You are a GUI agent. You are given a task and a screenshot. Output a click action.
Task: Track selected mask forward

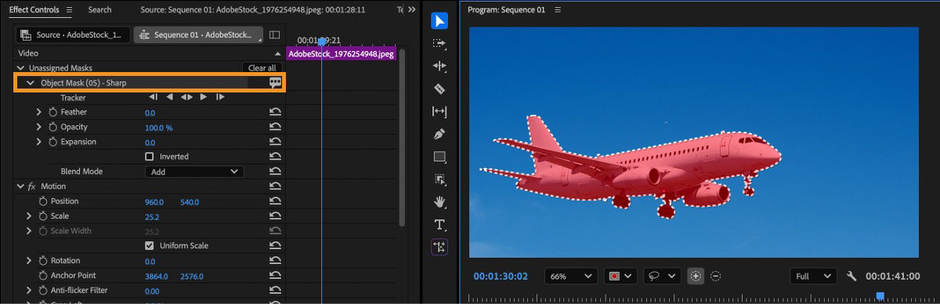[204, 97]
